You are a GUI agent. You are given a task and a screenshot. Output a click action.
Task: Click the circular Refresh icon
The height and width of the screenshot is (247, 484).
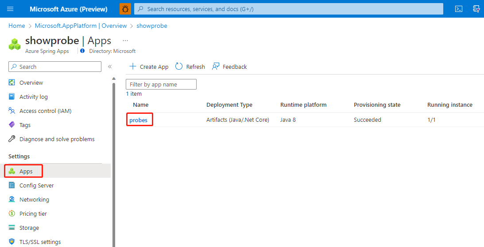pyautogui.click(x=179, y=67)
